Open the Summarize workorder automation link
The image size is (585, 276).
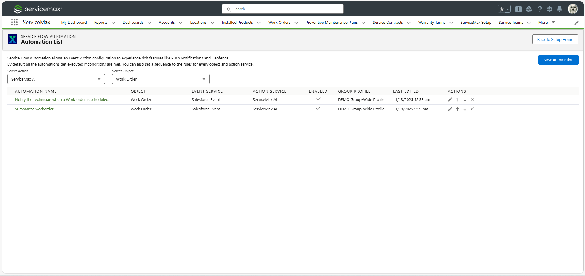34,109
